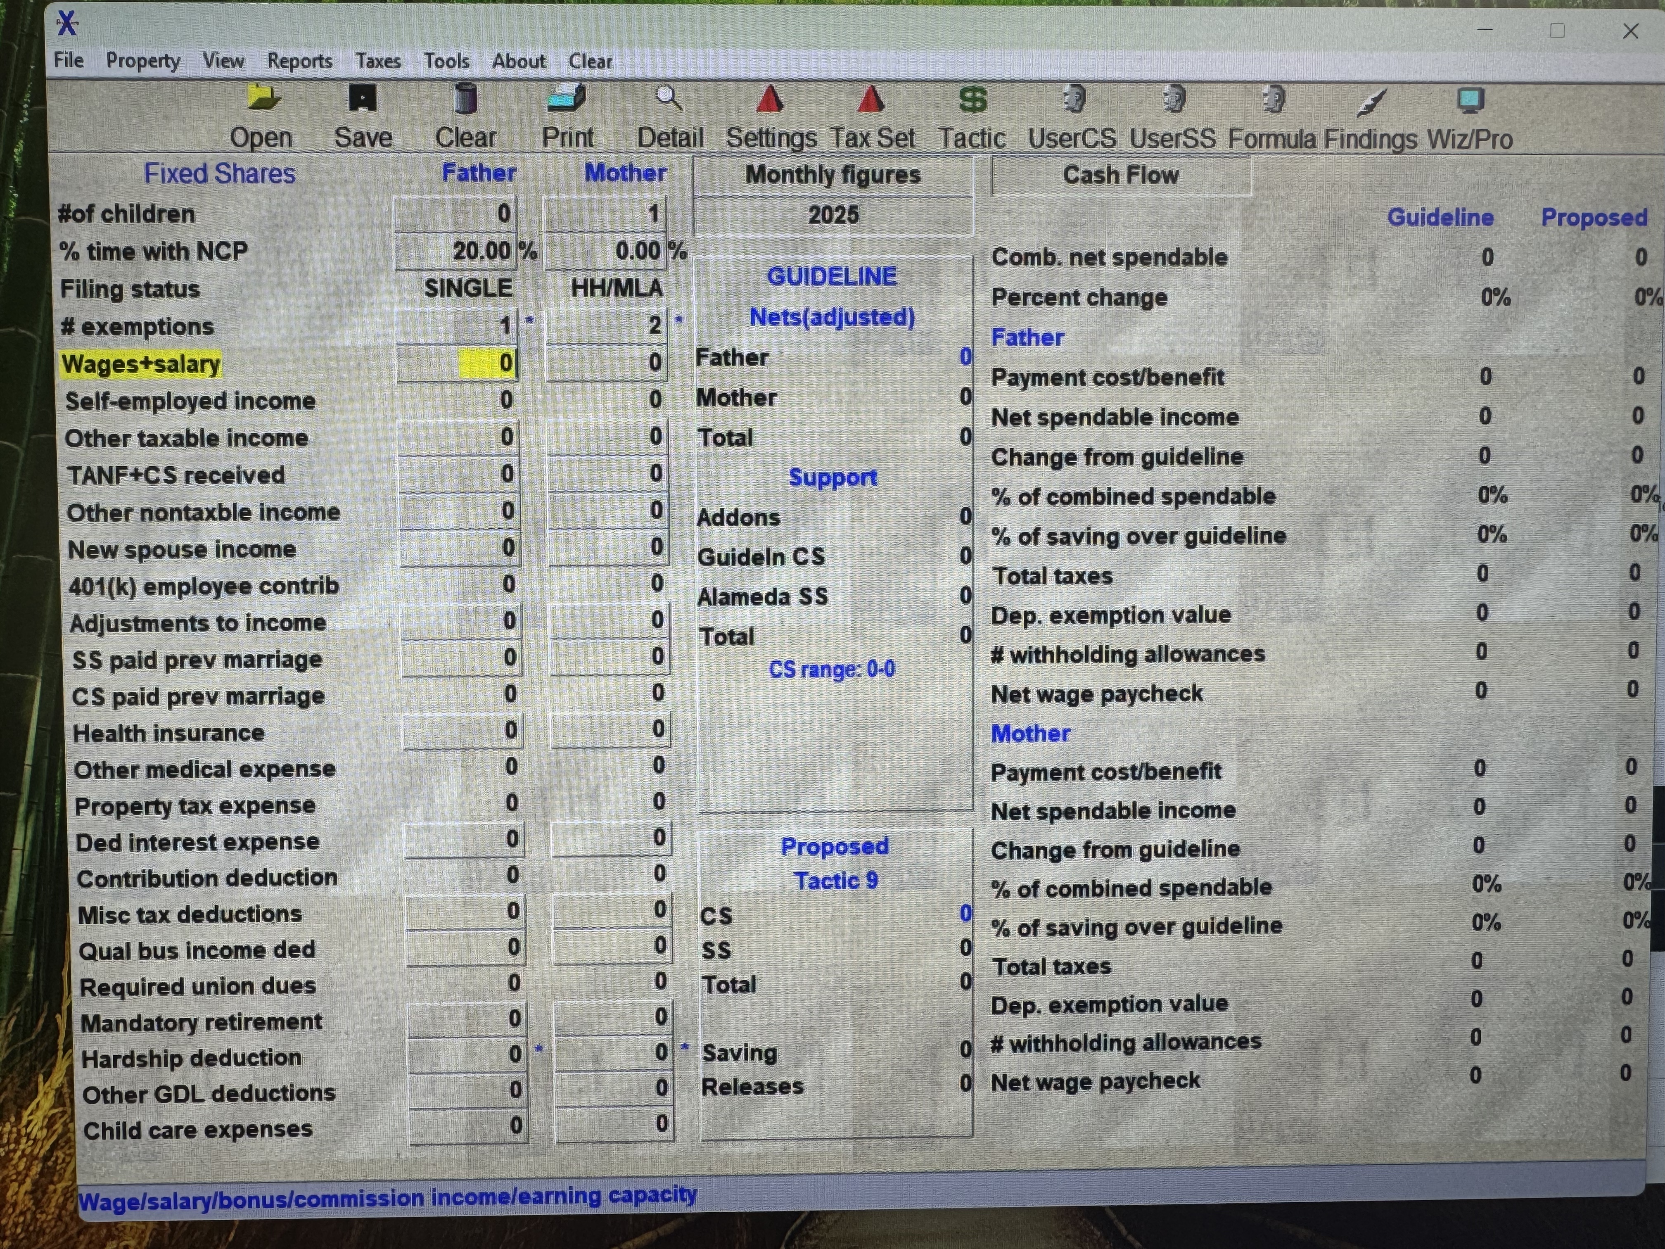Open the Taxes menu
1665x1249 pixels.
point(378,61)
